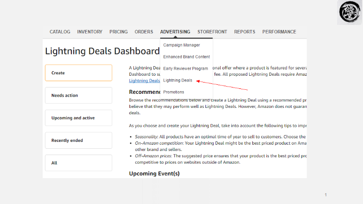Image resolution: width=363 pixels, height=204 pixels.
Task: View Recently ended deals
Action: coord(78,141)
